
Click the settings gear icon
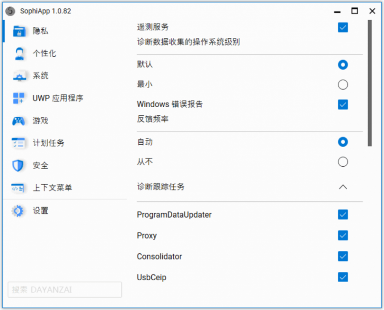(x=18, y=211)
